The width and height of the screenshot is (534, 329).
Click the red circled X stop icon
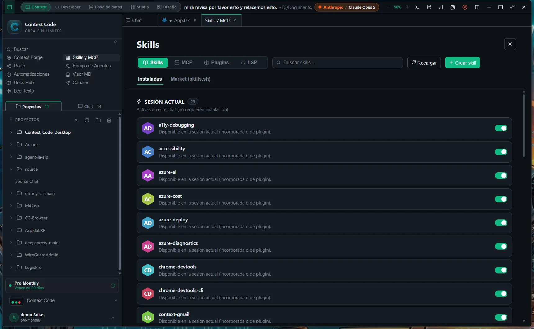tap(465, 7)
